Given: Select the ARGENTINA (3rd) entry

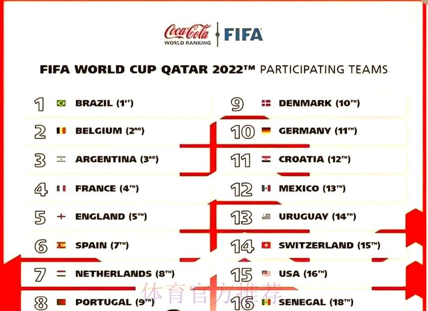Looking at the screenshot, I should [x=117, y=159].
